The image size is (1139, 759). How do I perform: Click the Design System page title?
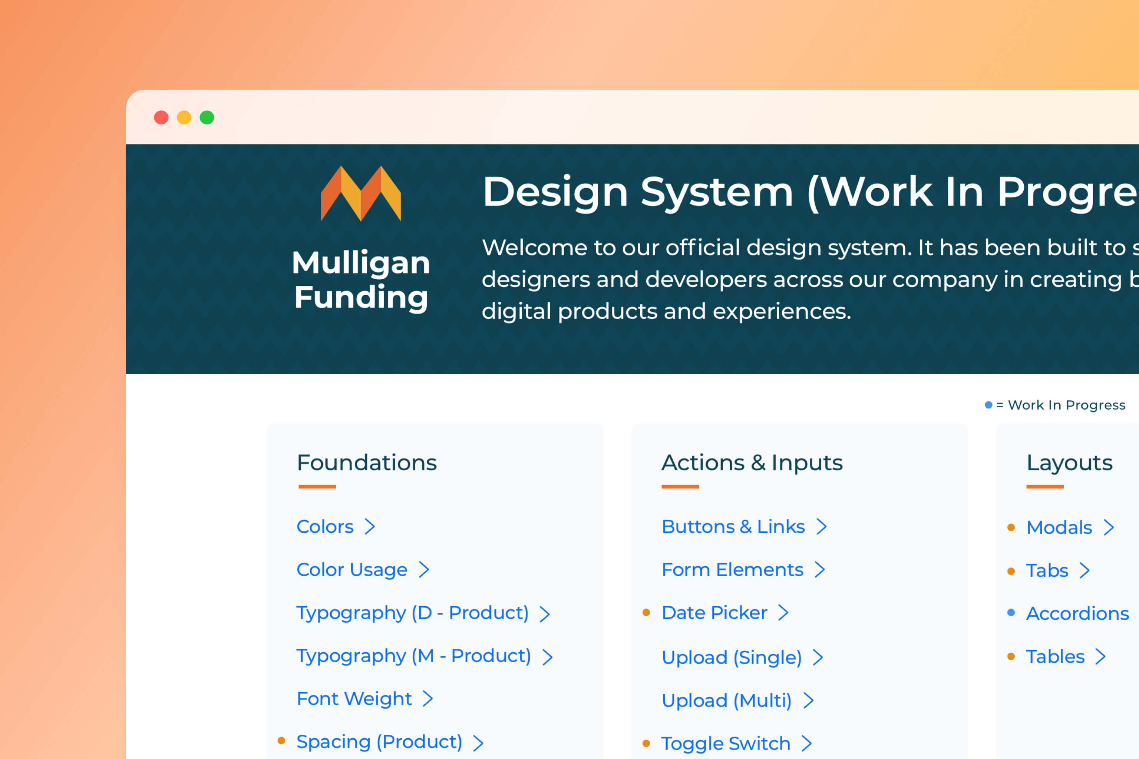click(810, 193)
